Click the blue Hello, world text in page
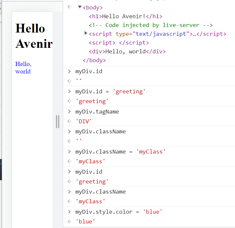Screen dimensions: 235x228 tap(23, 68)
